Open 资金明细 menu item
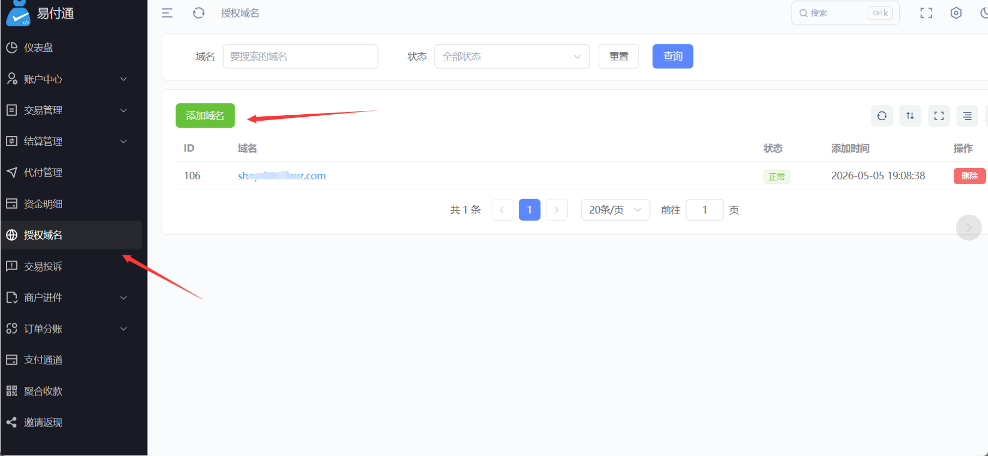The height and width of the screenshot is (456, 988). click(x=71, y=204)
